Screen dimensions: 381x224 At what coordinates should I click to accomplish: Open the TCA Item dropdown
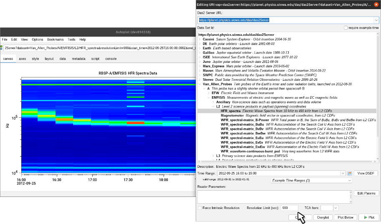(335, 208)
